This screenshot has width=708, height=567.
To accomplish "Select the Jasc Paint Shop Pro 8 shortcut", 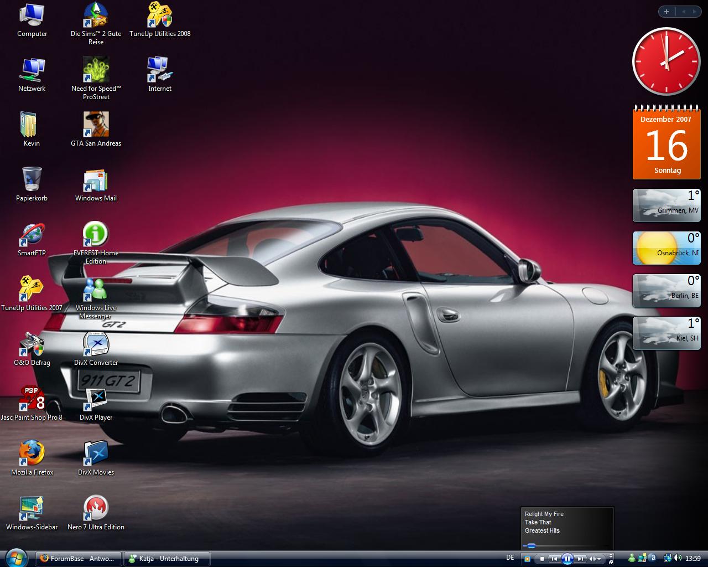I will [32, 404].
